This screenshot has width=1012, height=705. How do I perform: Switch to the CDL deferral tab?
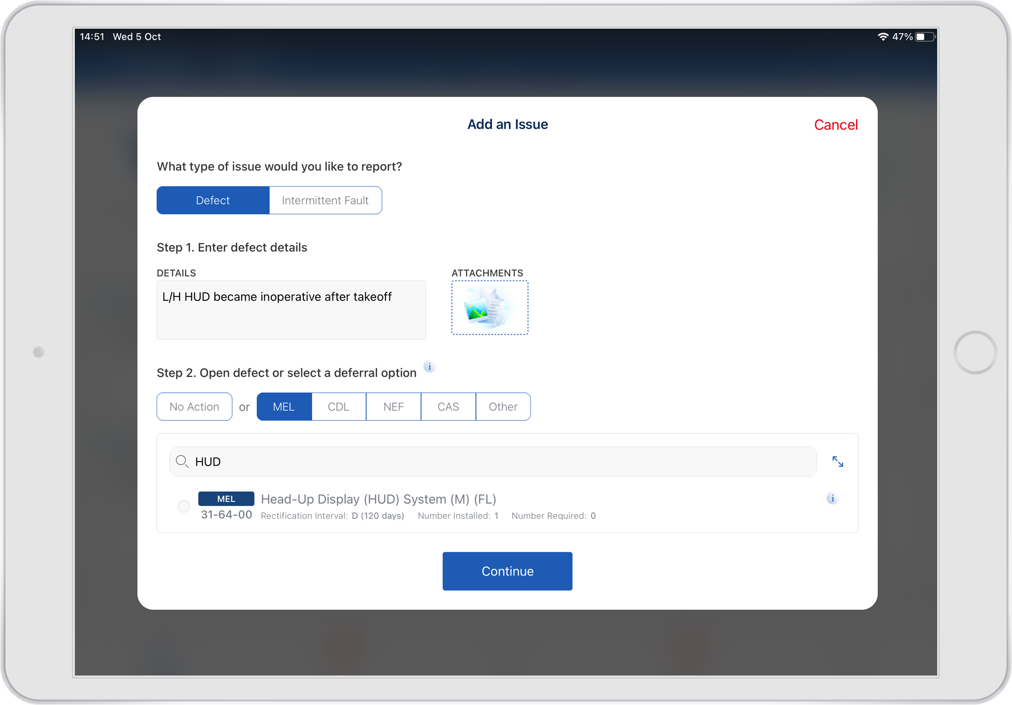pyautogui.click(x=338, y=406)
